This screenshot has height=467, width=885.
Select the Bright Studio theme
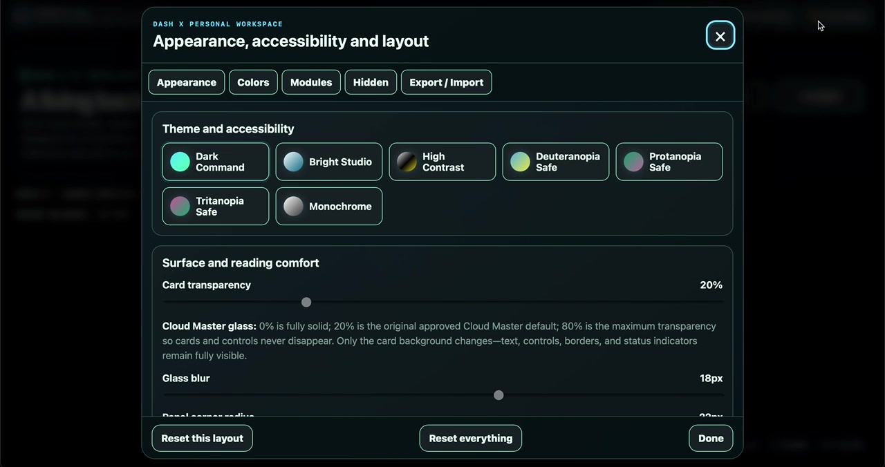[329, 162]
